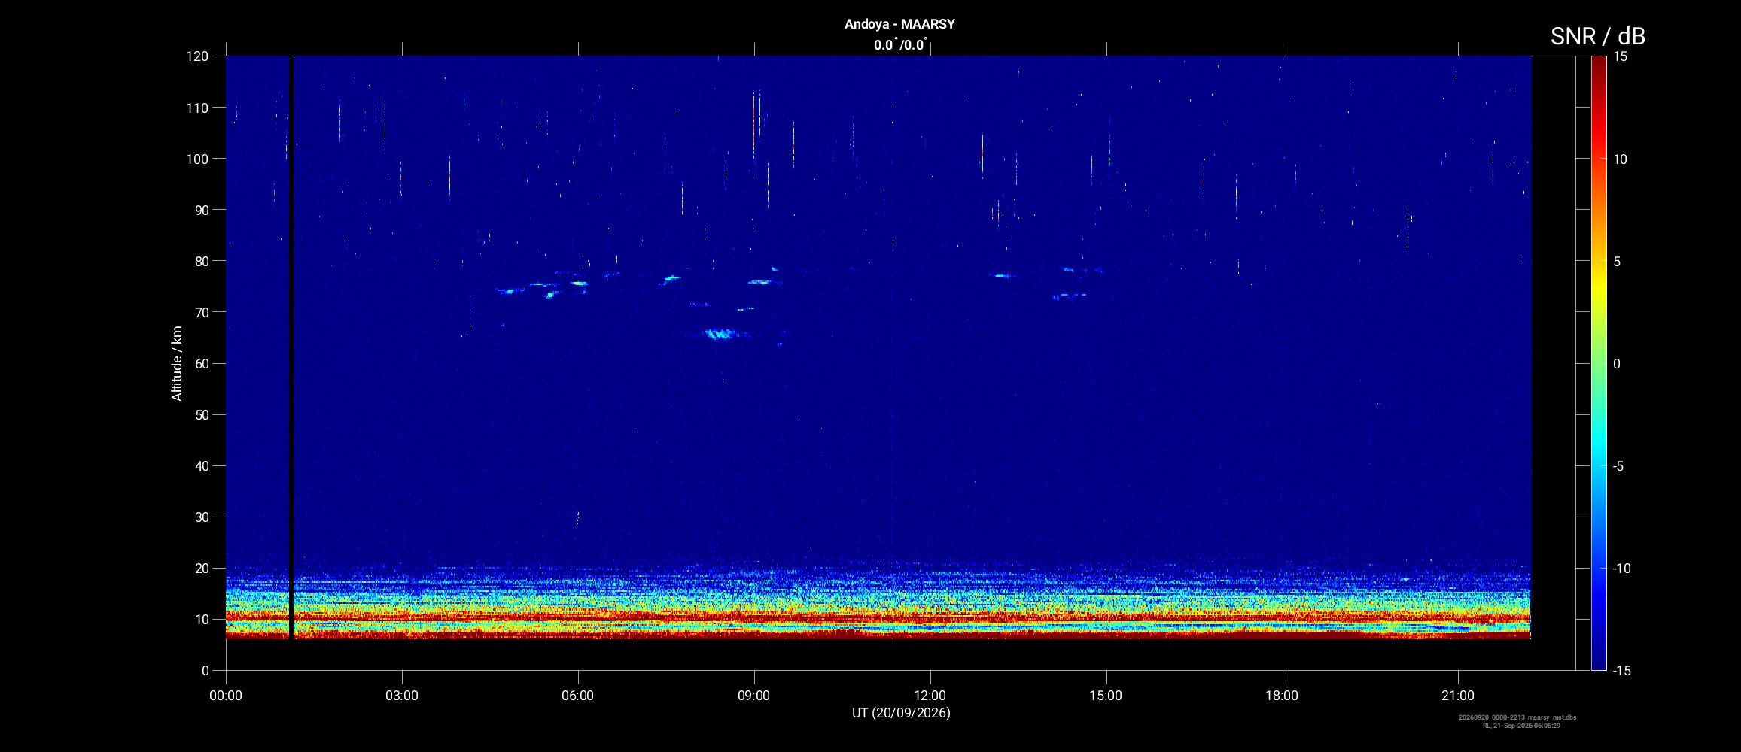Image resolution: width=1741 pixels, height=752 pixels.
Task: Click the "00:00" time tick label
Action: click(226, 696)
